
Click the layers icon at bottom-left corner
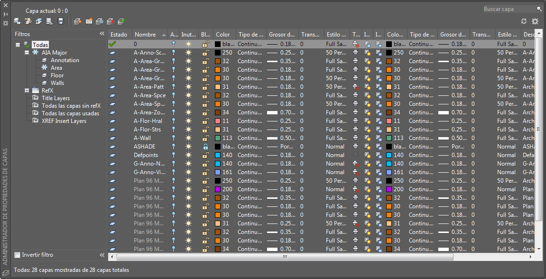(5, 272)
